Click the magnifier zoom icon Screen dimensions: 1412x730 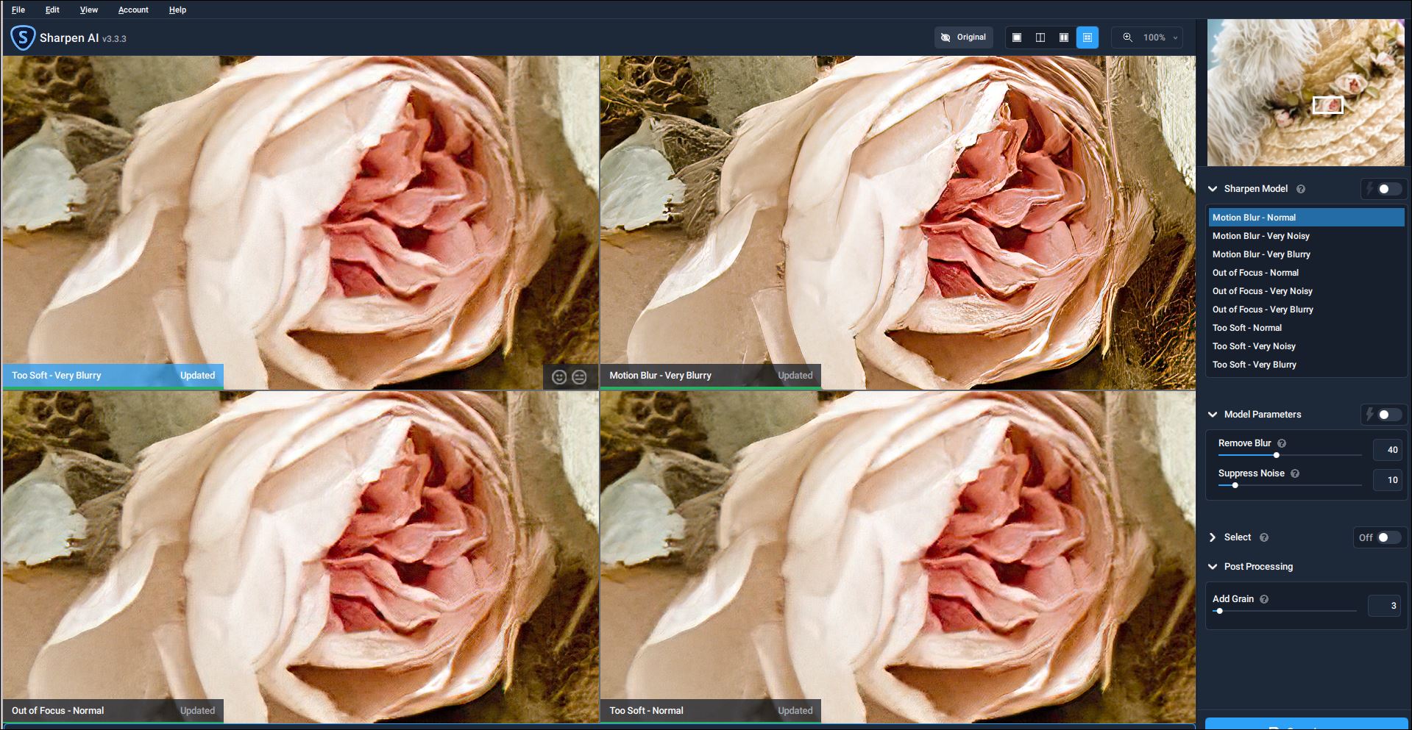[x=1127, y=37]
